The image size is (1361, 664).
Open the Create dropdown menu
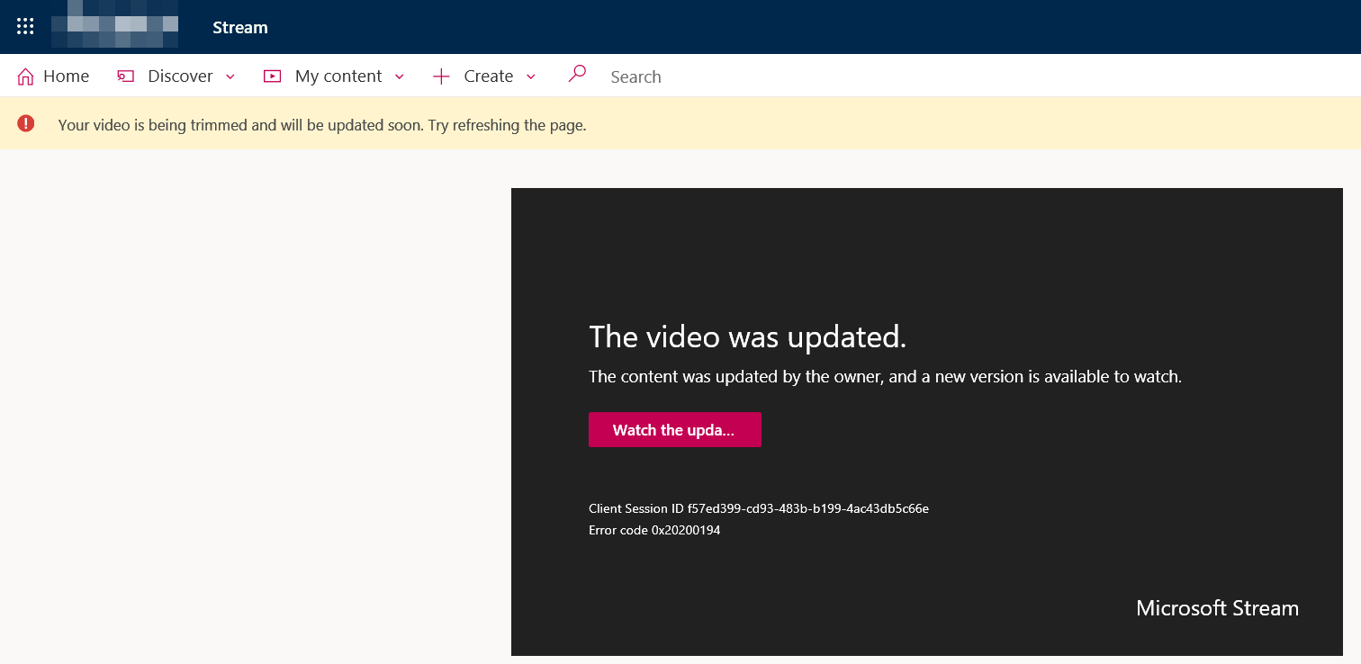pos(530,77)
